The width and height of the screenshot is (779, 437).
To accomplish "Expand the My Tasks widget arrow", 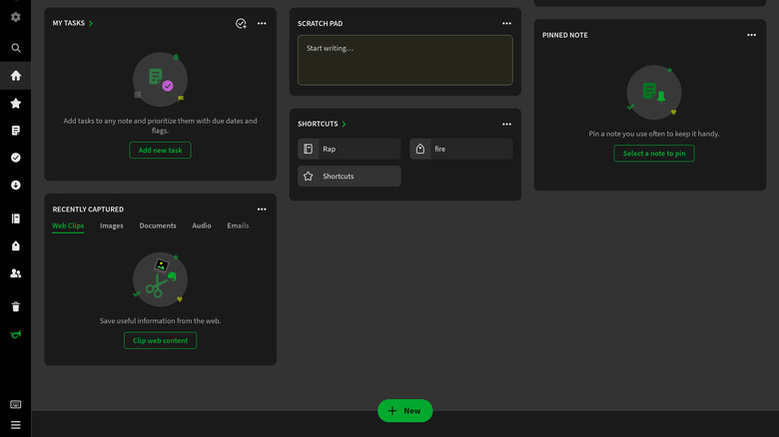I will pyautogui.click(x=91, y=23).
